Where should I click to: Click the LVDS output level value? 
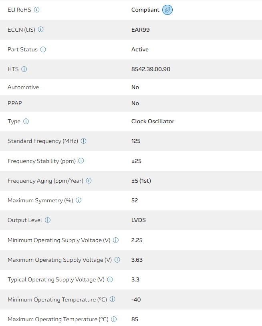pyautogui.click(x=139, y=220)
